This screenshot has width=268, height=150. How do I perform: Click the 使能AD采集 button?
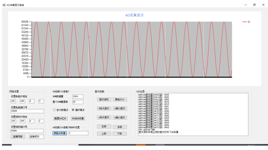pos(60,133)
